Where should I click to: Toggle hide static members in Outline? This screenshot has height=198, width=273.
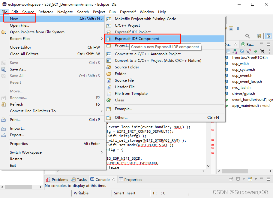pyautogui.click(x=249, y=51)
